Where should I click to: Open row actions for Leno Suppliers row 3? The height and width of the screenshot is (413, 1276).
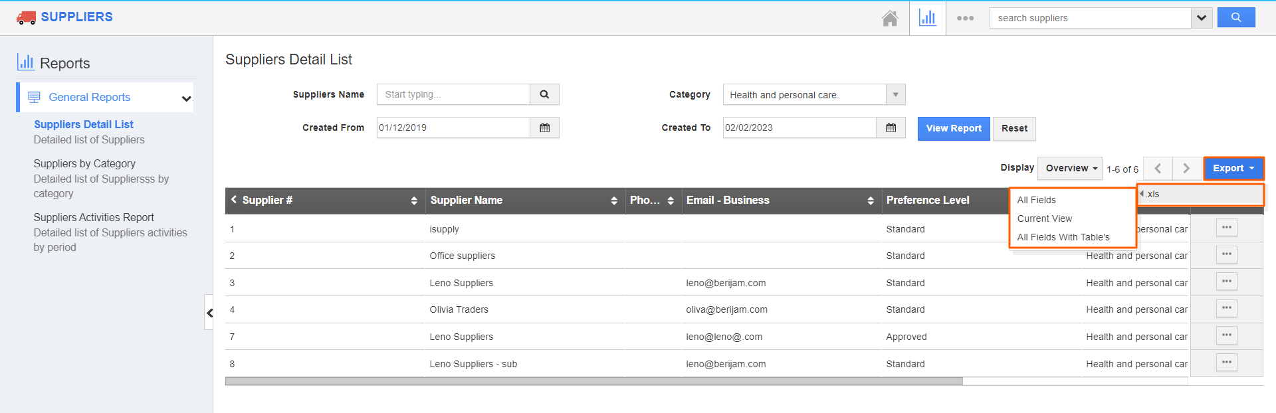click(1227, 282)
